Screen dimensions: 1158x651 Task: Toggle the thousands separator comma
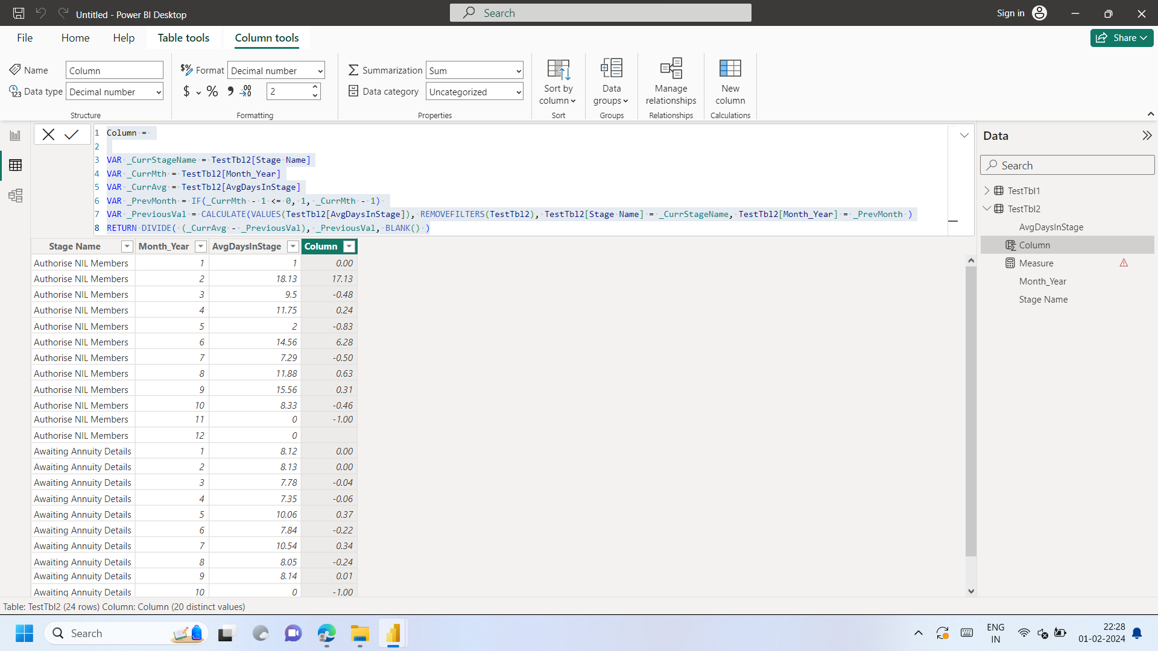(230, 91)
